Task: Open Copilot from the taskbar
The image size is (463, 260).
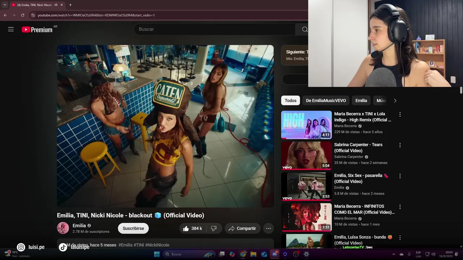Action: [x=232, y=254]
